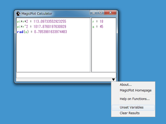Image resolution: width=166 pixels, height=124 pixels.
Task: Select the variable row r = 18
Action: click(98, 21)
